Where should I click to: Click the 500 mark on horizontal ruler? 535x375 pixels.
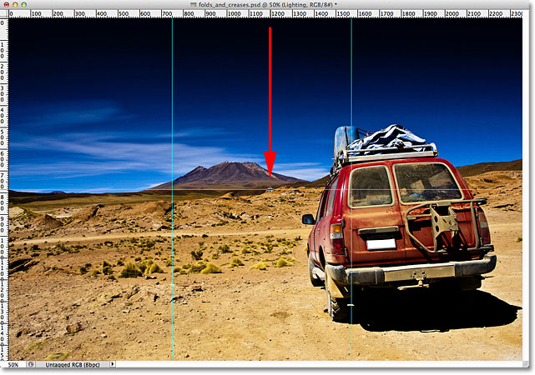(124, 14)
